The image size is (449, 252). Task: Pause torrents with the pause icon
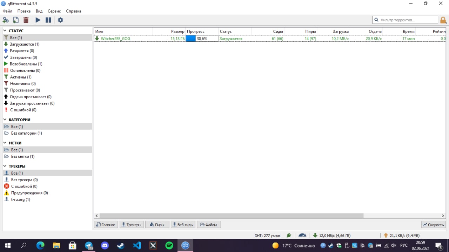tap(48, 20)
